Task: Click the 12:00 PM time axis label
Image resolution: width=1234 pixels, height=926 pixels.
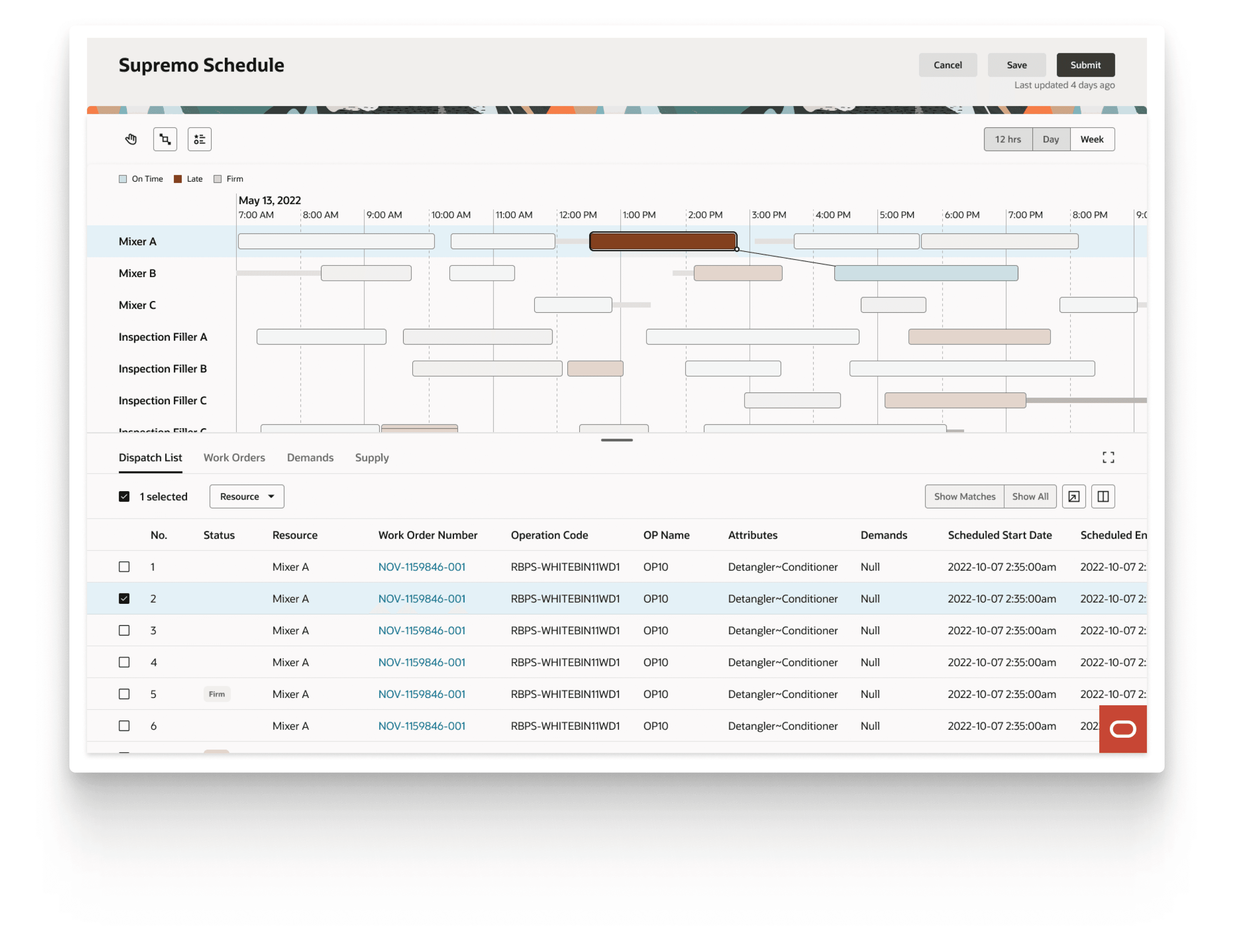Action: [578, 215]
